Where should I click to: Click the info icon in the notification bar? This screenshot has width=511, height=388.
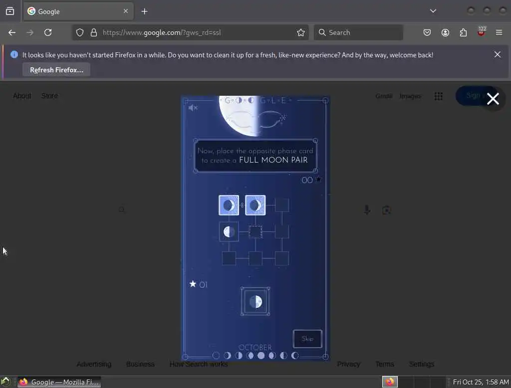point(14,54)
